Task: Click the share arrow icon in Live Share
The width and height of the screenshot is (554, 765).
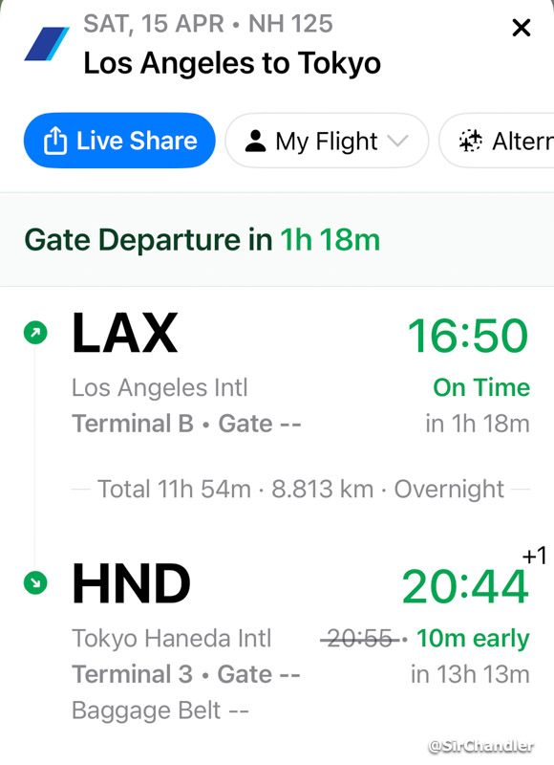Action: pos(55,141)
